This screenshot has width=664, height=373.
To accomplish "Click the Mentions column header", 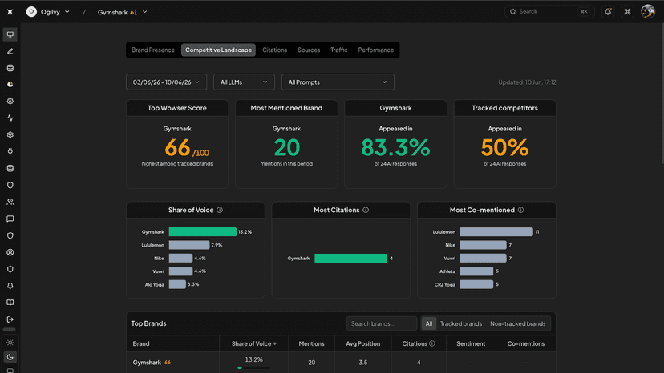I will pyautogui.click(x=311, y=343).
